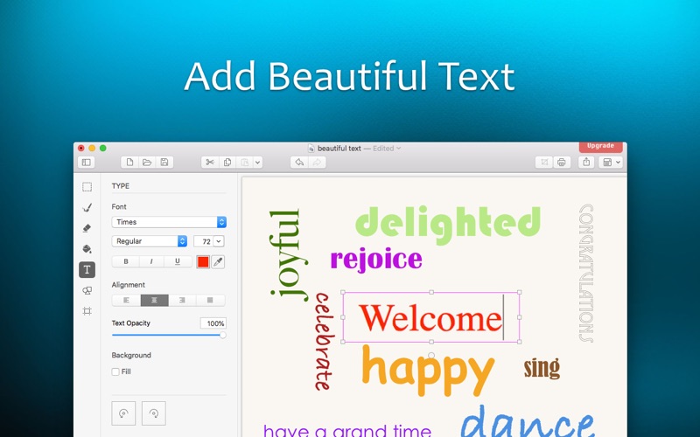Toggle italic formatting
Screen dimensions: 700x437
pos(151,261)
